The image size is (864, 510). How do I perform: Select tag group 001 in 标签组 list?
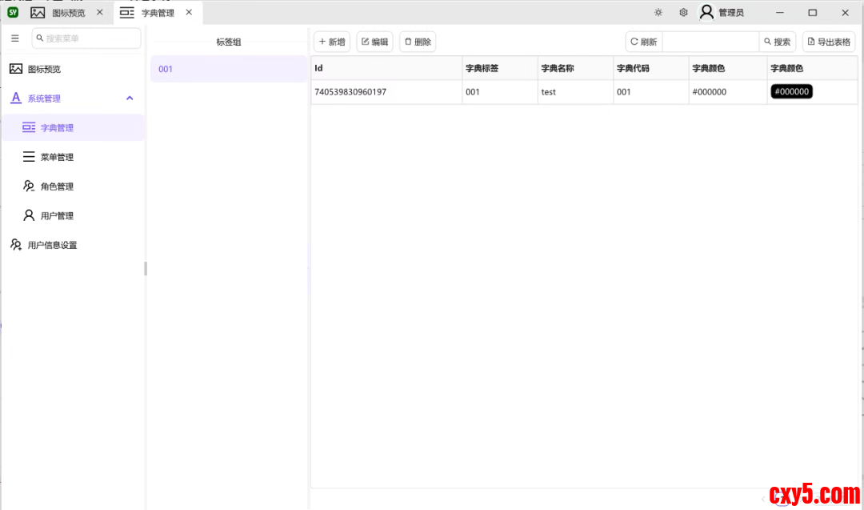click(229, 70)
